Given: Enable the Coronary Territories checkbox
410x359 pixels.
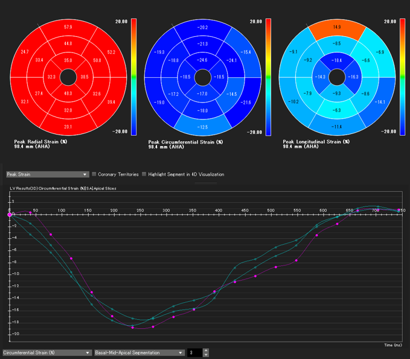Looking at the screenshot, I should (x=94, y=174).
